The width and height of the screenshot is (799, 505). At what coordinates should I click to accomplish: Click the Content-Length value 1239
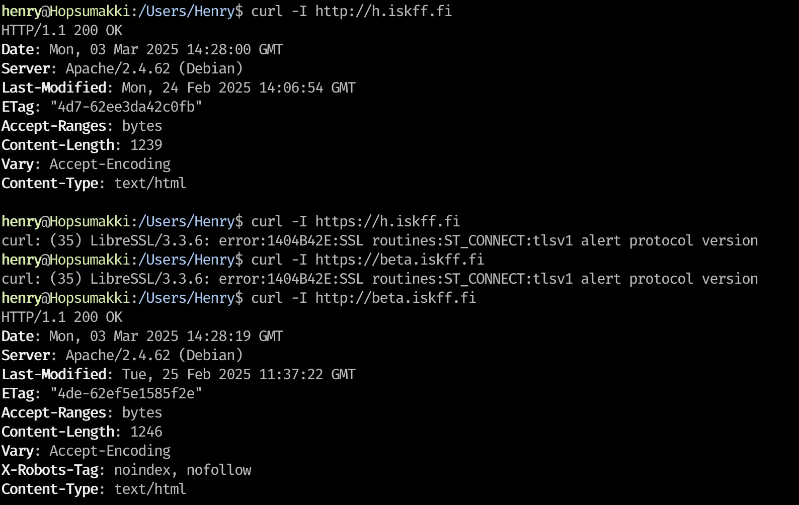[x=146, y=145]
